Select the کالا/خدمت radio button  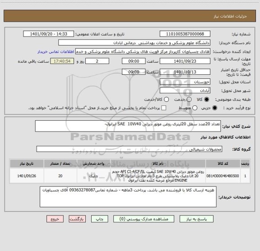[166, 100]
